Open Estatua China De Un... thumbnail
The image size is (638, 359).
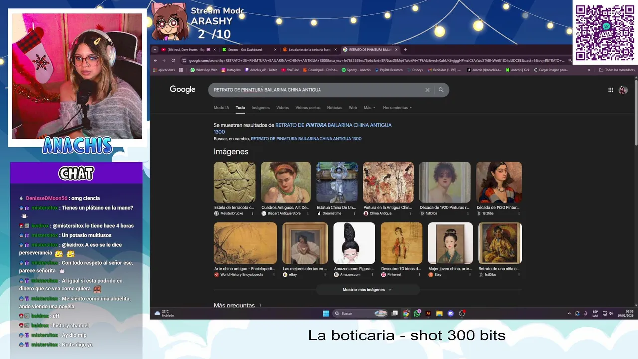337,182
